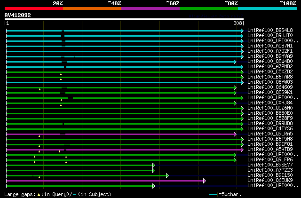The image size is (301, 198).
Task: Click the arrowhead ending the Q8W4B0 alignment
Action: tap(235, 62)
